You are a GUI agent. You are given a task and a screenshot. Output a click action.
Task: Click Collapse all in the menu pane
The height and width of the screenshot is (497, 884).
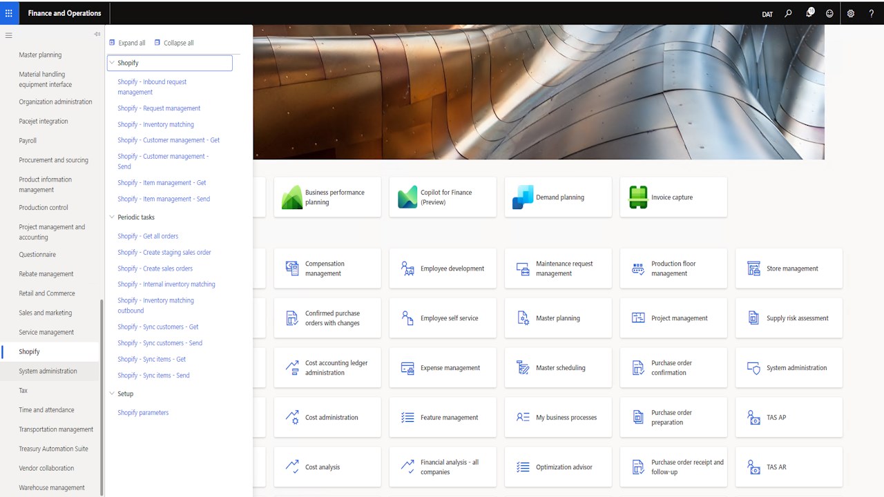174,43
